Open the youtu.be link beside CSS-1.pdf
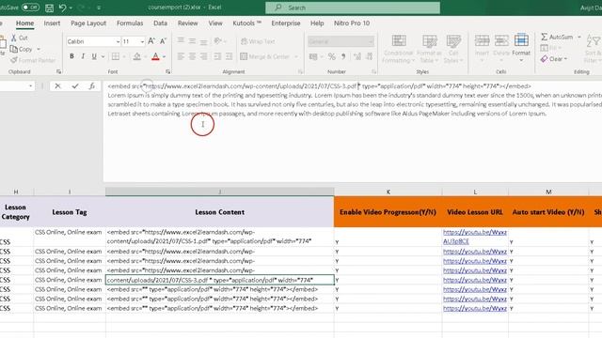602x338 pixels. (x=475, y=237)
